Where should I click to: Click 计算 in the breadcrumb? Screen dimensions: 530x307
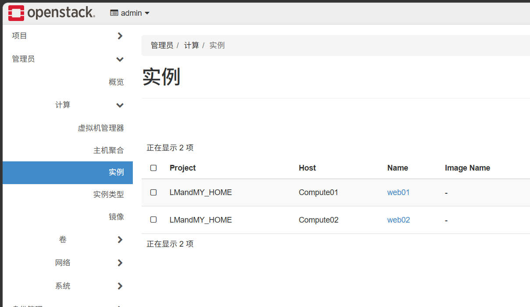click(191, 45)
